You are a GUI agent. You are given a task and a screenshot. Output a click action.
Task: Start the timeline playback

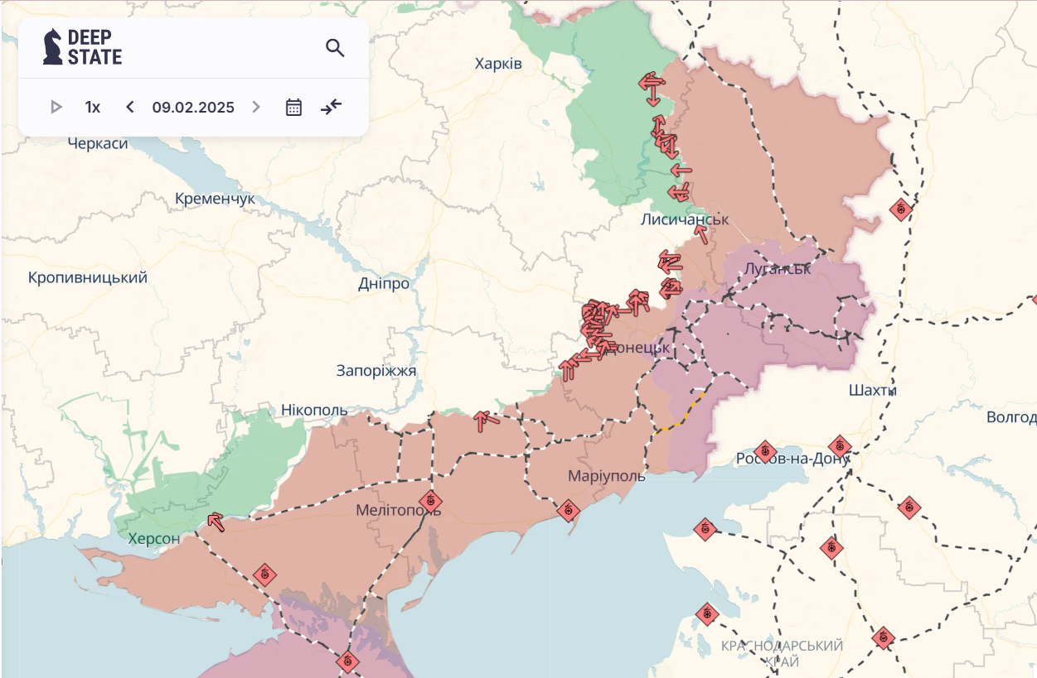56,107
